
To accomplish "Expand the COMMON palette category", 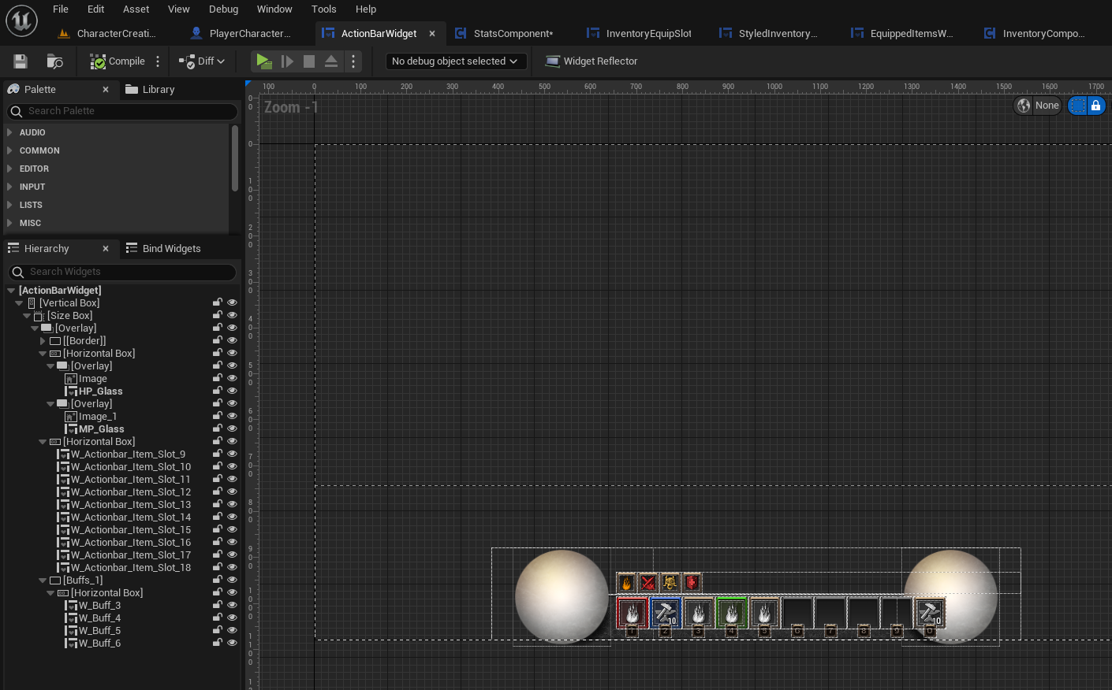I will (x=9, y=150).
